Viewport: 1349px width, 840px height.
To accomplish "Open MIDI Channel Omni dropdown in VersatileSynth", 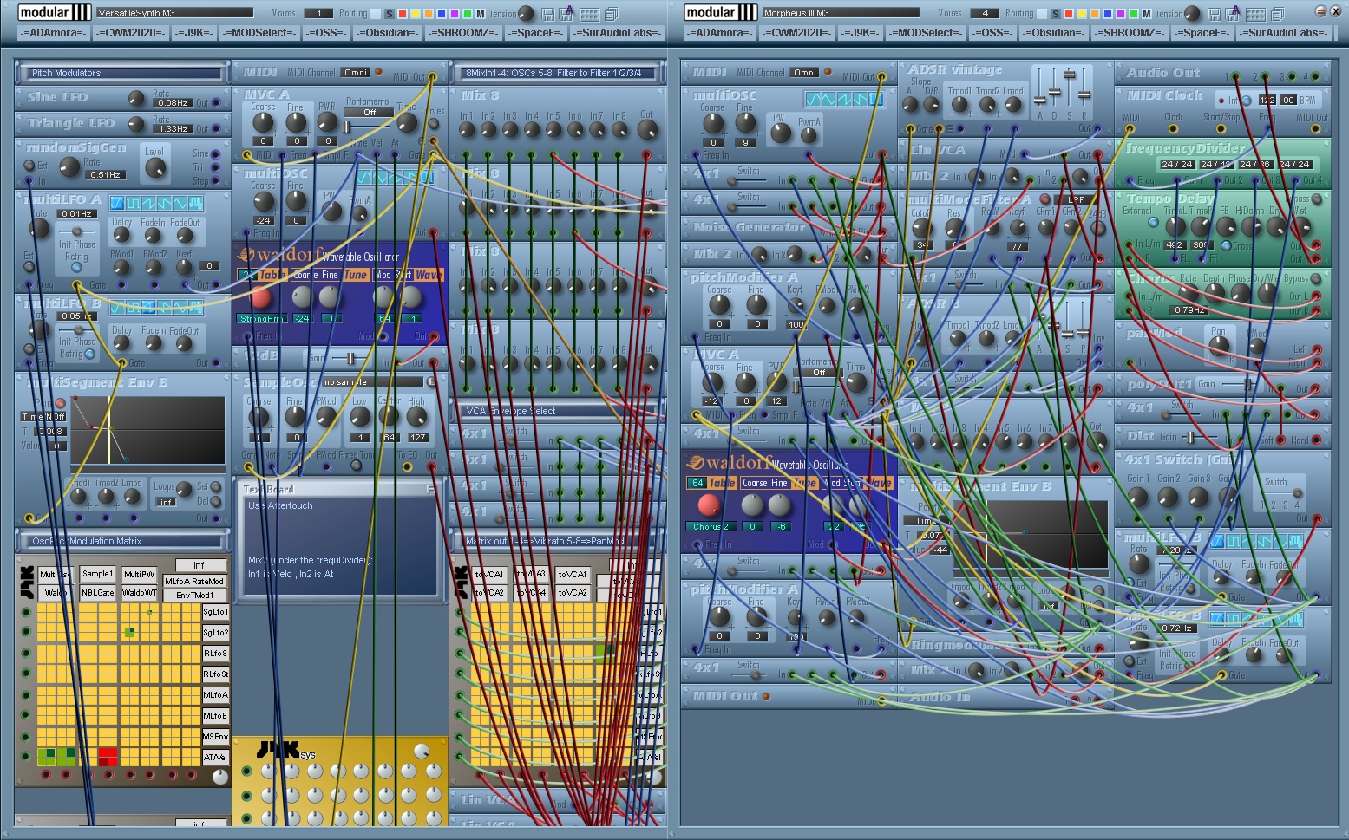I will click(356, 73).
